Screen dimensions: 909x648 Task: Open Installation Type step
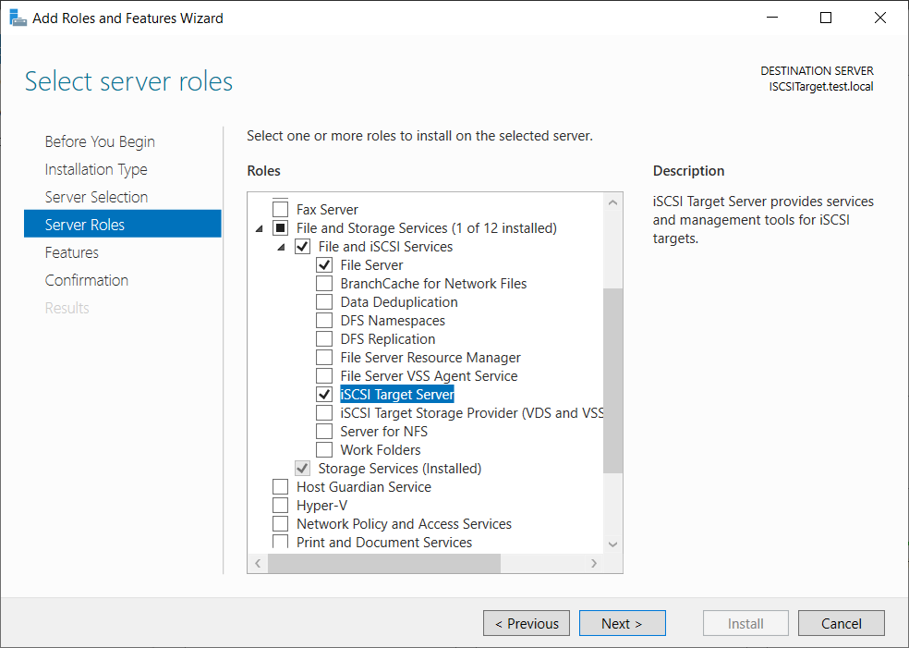96,169
